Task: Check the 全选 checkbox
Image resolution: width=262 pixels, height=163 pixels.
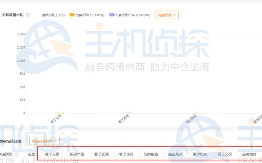Action: (24, 154)
